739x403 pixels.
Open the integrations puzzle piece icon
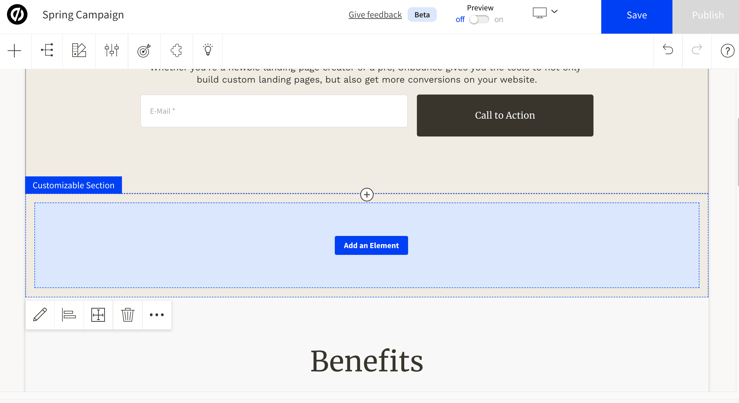tap(176, 50)
